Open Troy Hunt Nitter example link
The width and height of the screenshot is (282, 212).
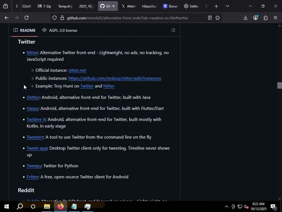click(x=109, y=86)
